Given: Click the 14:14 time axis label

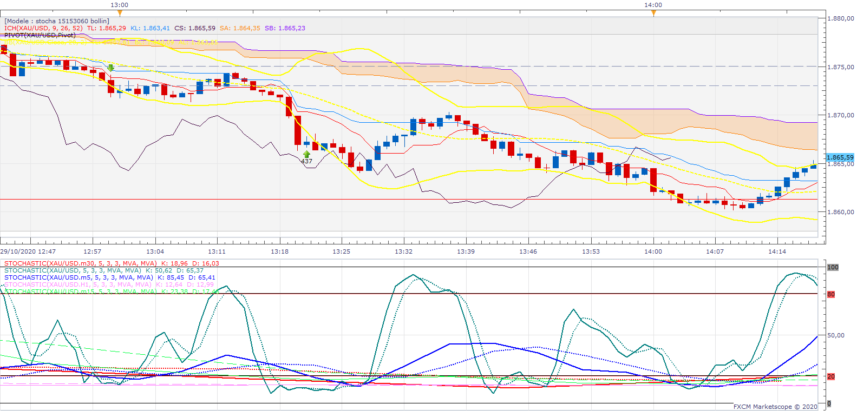Looking at the screenshot, I should click(x=777, y=251).
